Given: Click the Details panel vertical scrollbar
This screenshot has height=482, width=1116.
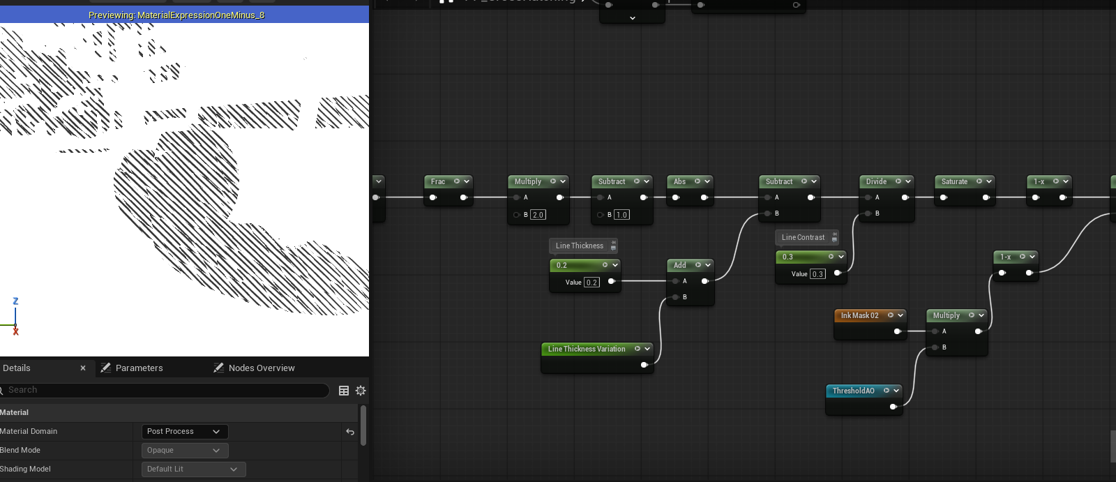Looking at the screenshot, I should 363,425.
